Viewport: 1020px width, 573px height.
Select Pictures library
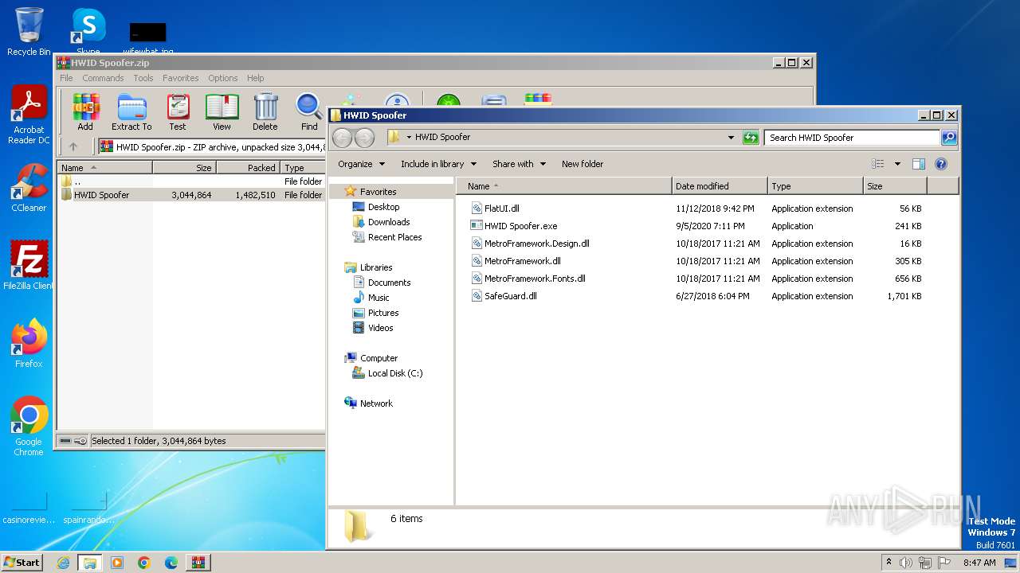coord(383,313)
